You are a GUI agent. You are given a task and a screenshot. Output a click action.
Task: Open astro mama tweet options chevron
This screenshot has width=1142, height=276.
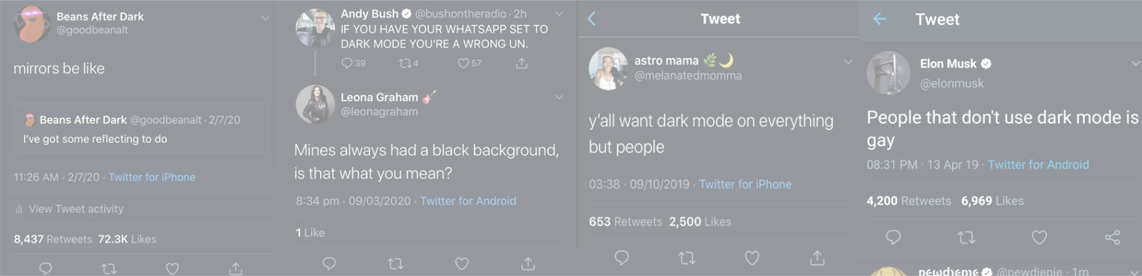848,62
